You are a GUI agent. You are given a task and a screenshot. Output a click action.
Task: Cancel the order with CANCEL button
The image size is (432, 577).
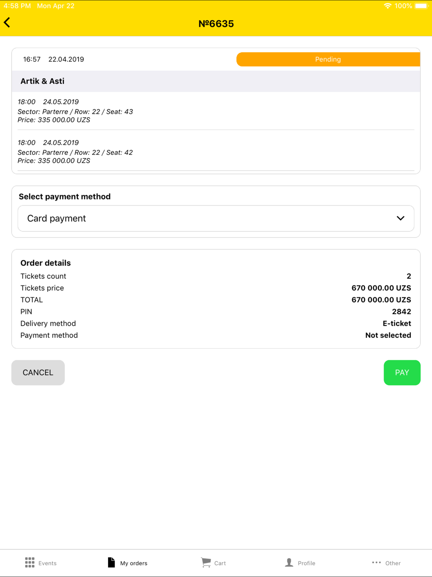click(38, 372)
